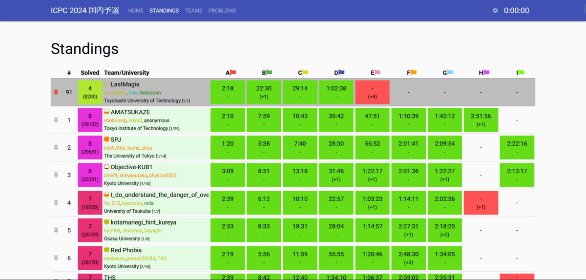The height and width of the screenshot is (280, 586).
Task: Go to the HOME tab
Action: pyautogui.click(x=136, y=10)
